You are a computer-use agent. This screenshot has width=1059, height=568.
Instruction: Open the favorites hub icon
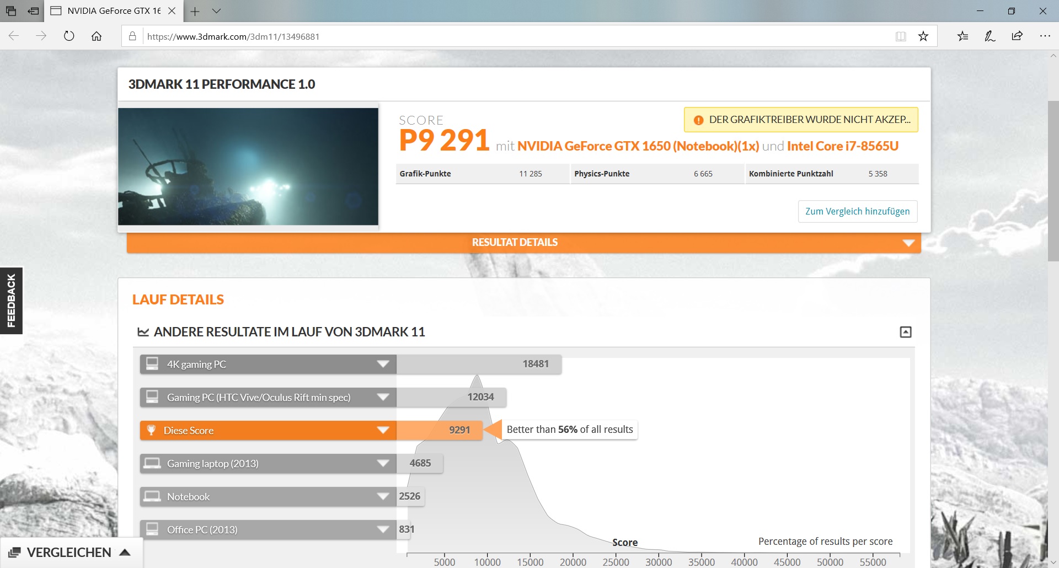(x=962, y=36)
